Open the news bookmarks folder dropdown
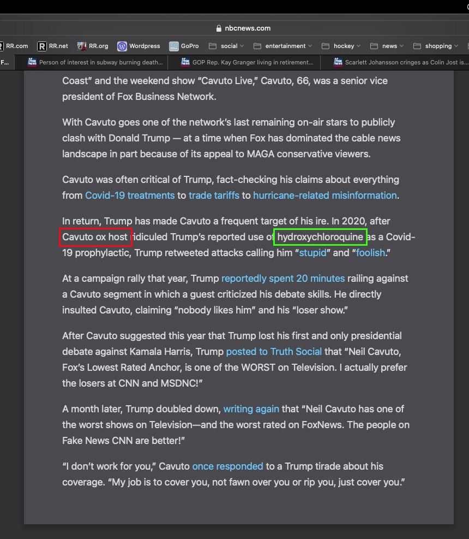This screenshot has width=469, height=539. [387, 46]
